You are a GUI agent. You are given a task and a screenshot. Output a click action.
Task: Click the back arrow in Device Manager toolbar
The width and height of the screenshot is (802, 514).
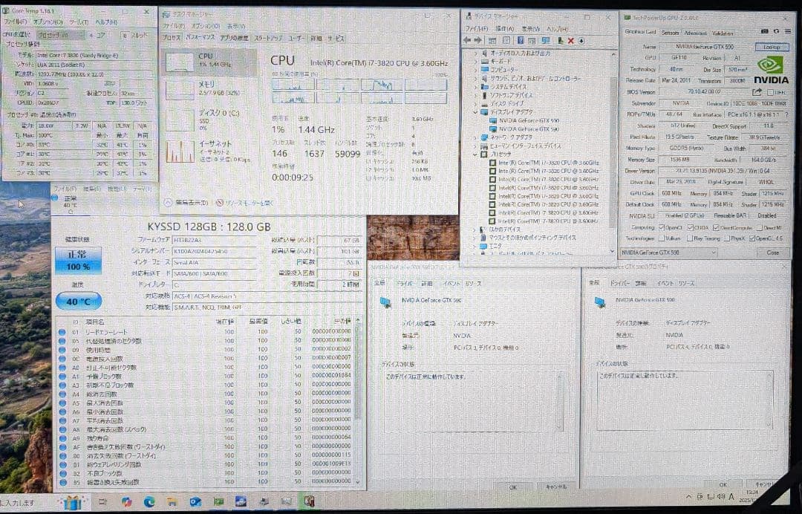click(x=467, y=40)
